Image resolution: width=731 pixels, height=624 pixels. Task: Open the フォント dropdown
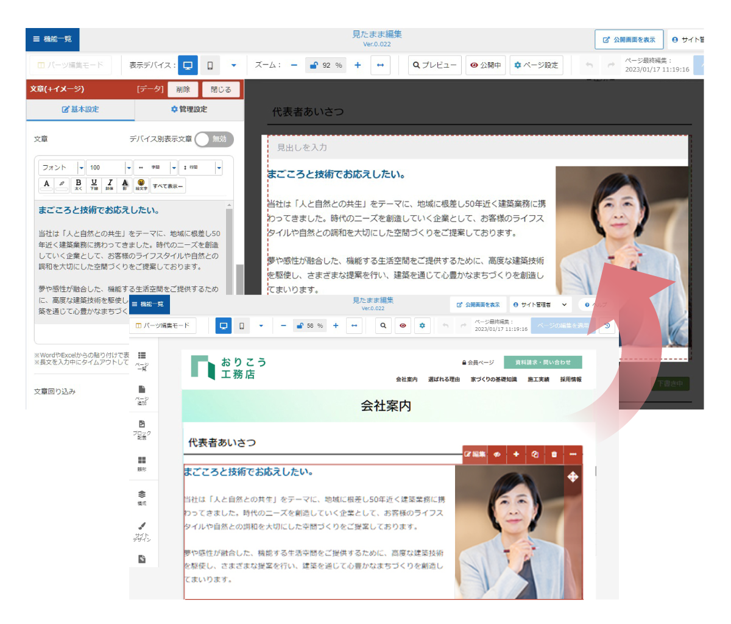coord(62,168)
